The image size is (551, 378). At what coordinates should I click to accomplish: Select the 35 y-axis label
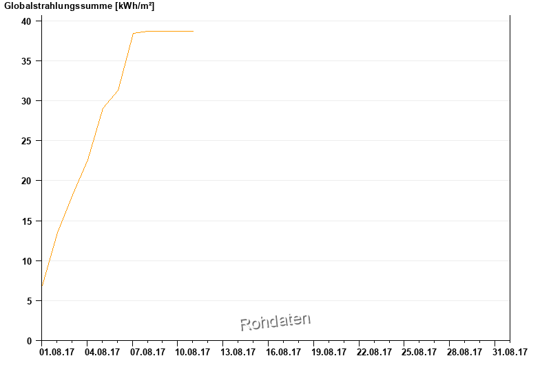click(27, 61)
